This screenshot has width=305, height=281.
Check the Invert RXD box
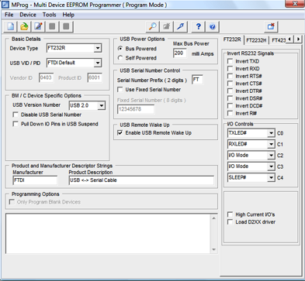(230, 69)
